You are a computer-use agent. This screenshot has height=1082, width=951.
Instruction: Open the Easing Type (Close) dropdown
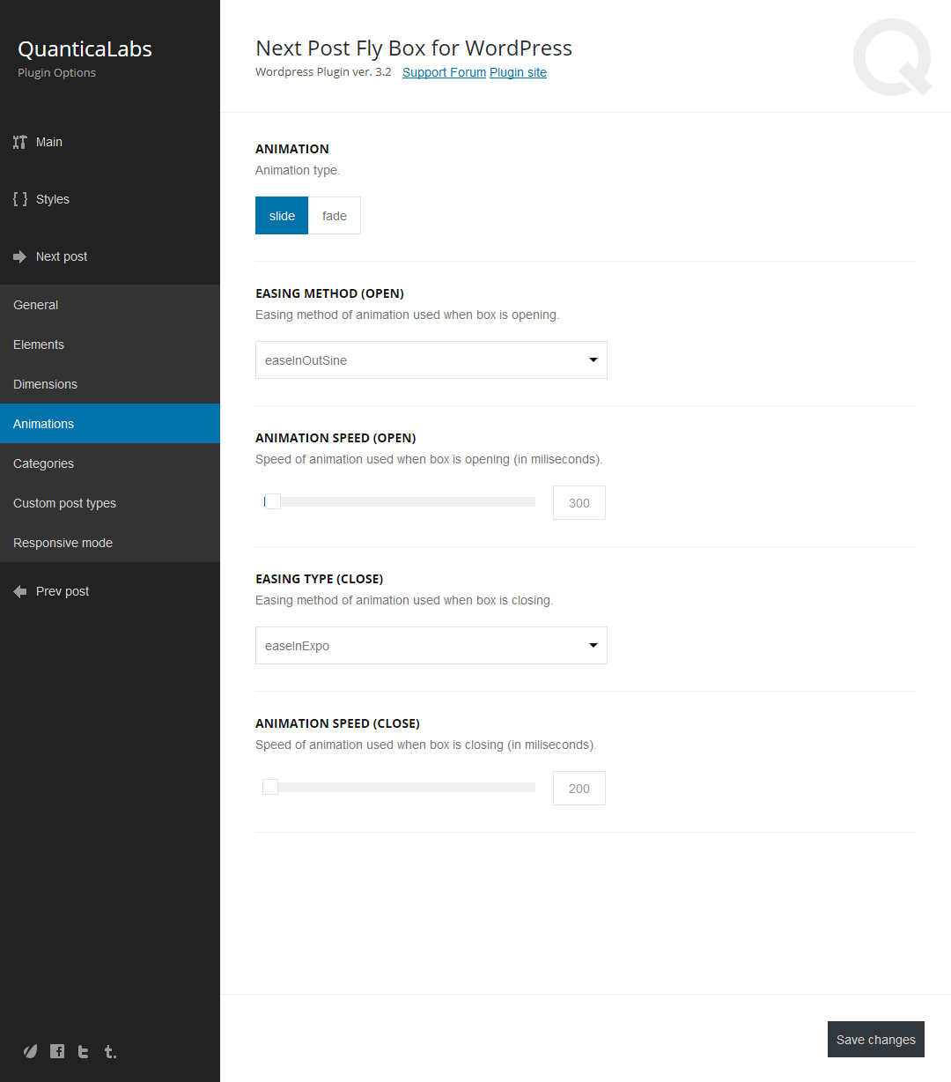(431, 646)
